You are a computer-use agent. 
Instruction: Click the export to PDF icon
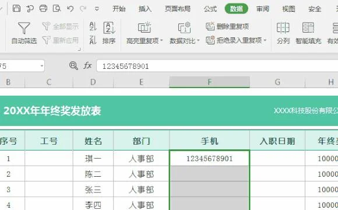(30, 9)
